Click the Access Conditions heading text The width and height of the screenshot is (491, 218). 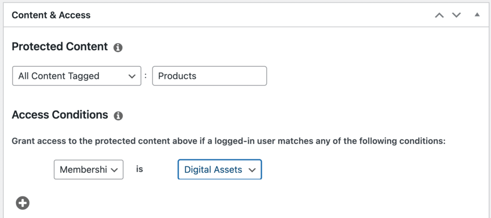(60, 115)
